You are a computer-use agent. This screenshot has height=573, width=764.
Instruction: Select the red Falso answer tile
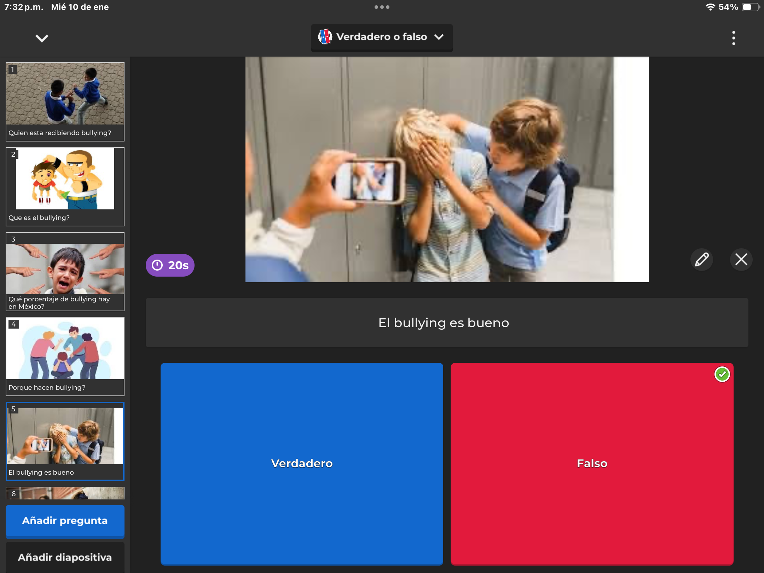pyautogui.click(x=592, y=463)
